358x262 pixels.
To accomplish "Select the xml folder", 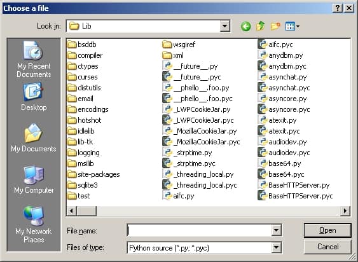I will (x=173, y=55).
